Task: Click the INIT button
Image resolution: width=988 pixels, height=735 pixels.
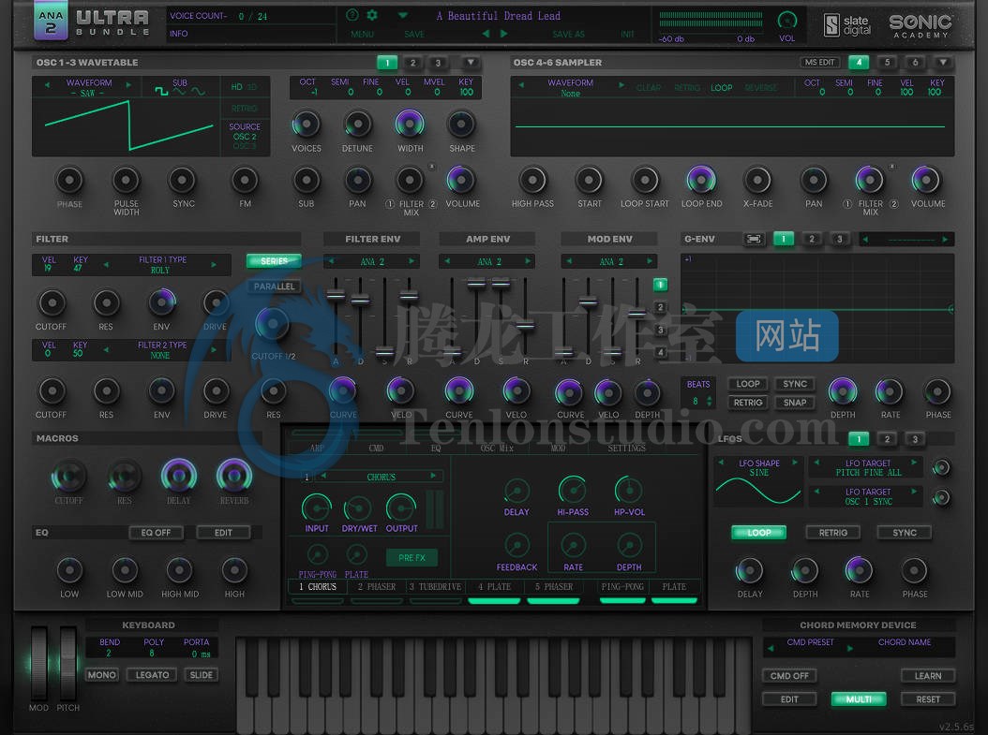Action: (x=628, y=34)
